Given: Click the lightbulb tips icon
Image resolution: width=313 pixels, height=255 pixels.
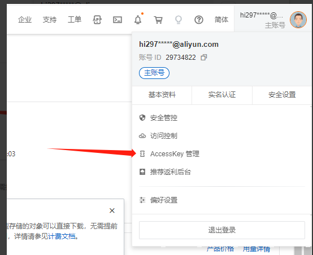Looking at the screenshot, I should point(179,20).
